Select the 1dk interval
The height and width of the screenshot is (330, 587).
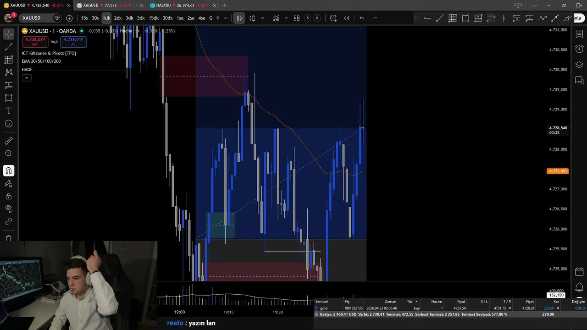pos(106,18)
